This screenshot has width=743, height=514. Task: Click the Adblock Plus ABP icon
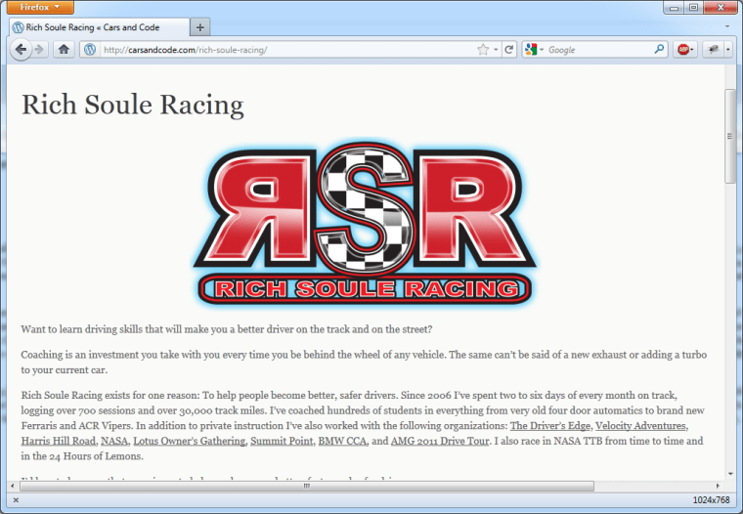682,50
